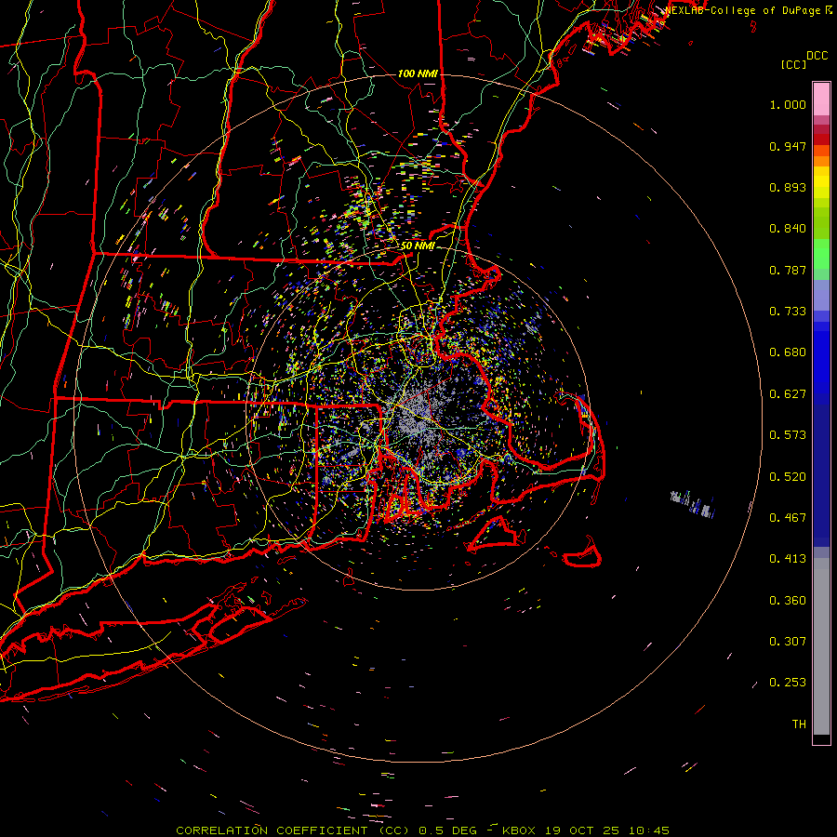
Task: Click the 0.360 color scale value
Action: click(x=788, y=601)
